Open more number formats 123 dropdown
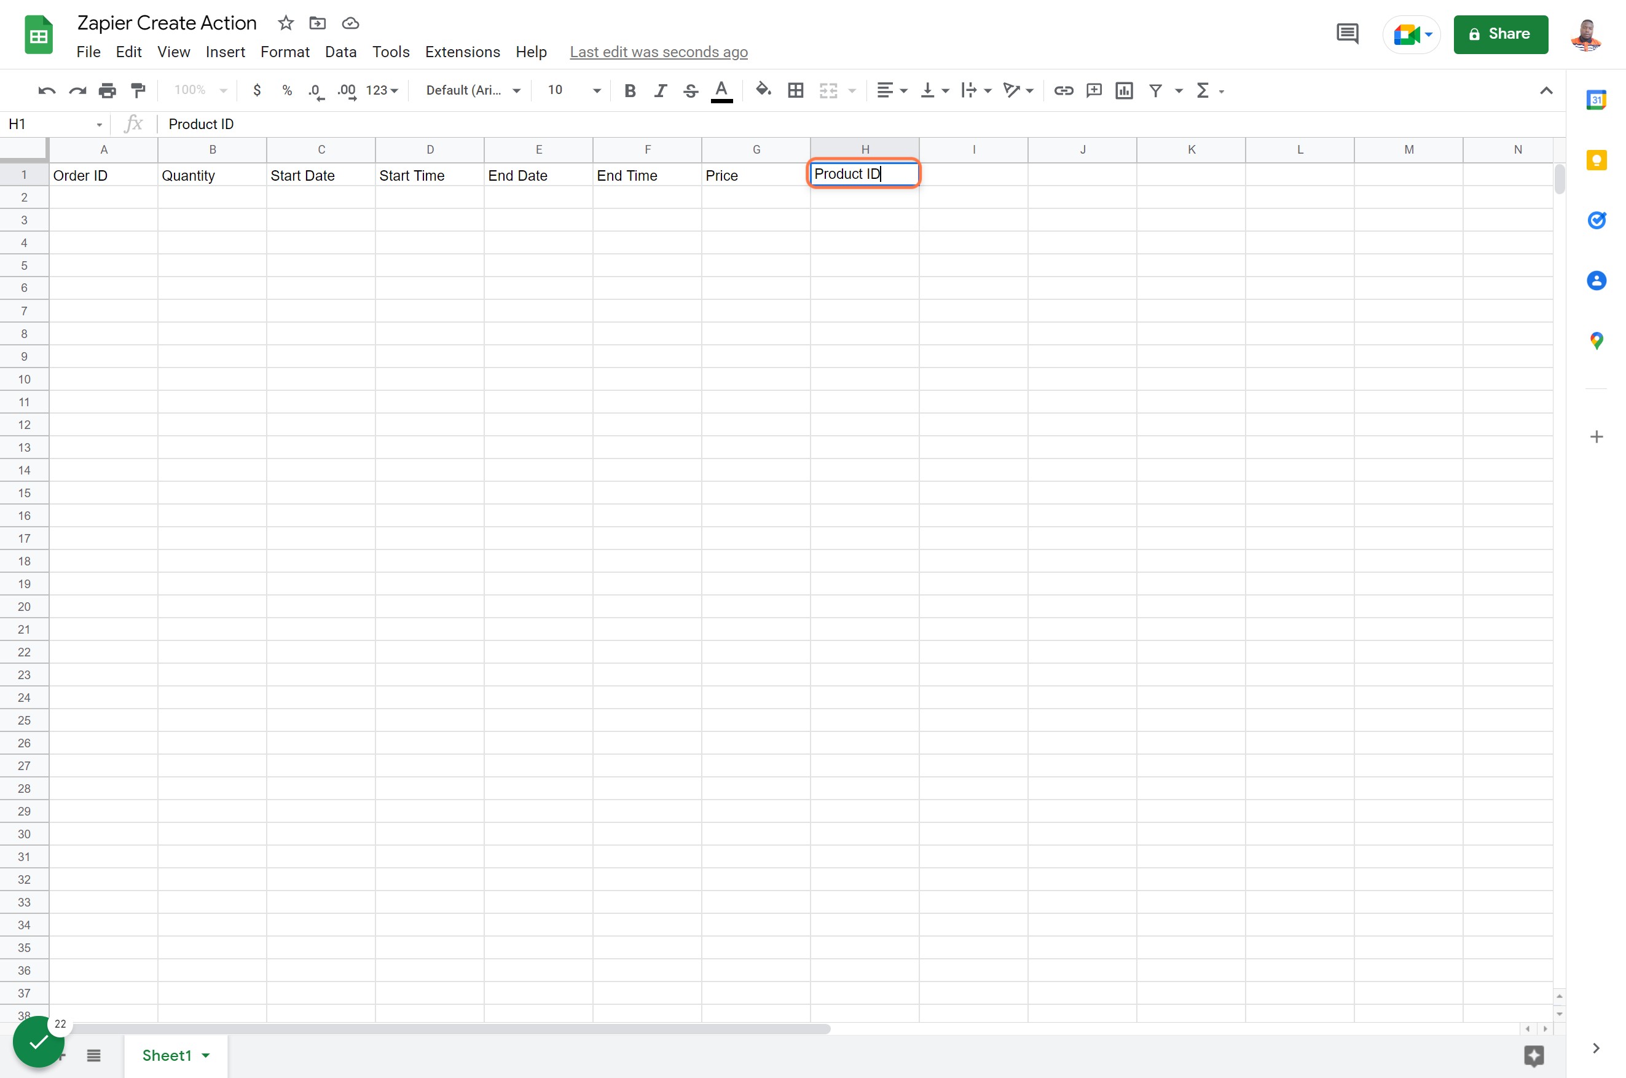The height and width of the screenshot is (1078, 1626). 382,91
